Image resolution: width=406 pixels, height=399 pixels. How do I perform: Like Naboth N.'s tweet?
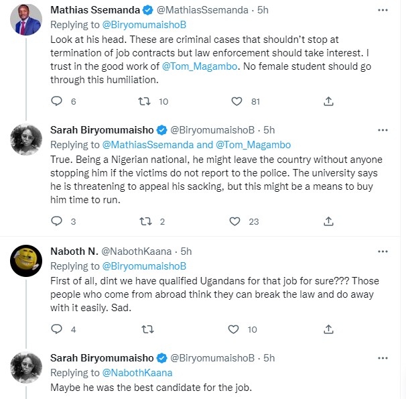[x=234, y=329]
